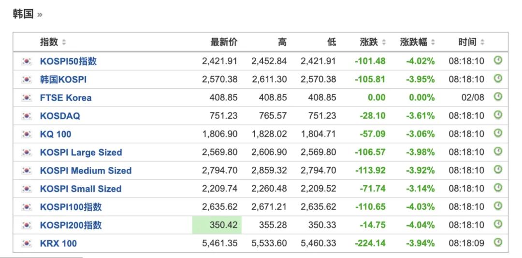The width and height of the screenshot is (522, 258).
Task: Click the clock icon in FTSE Korea row
Action: [498, 97]
